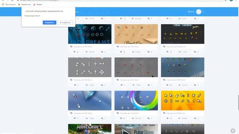Click the heart icon under blue dark-cursors card
This screenshot has width=239, height=134.
167,85
